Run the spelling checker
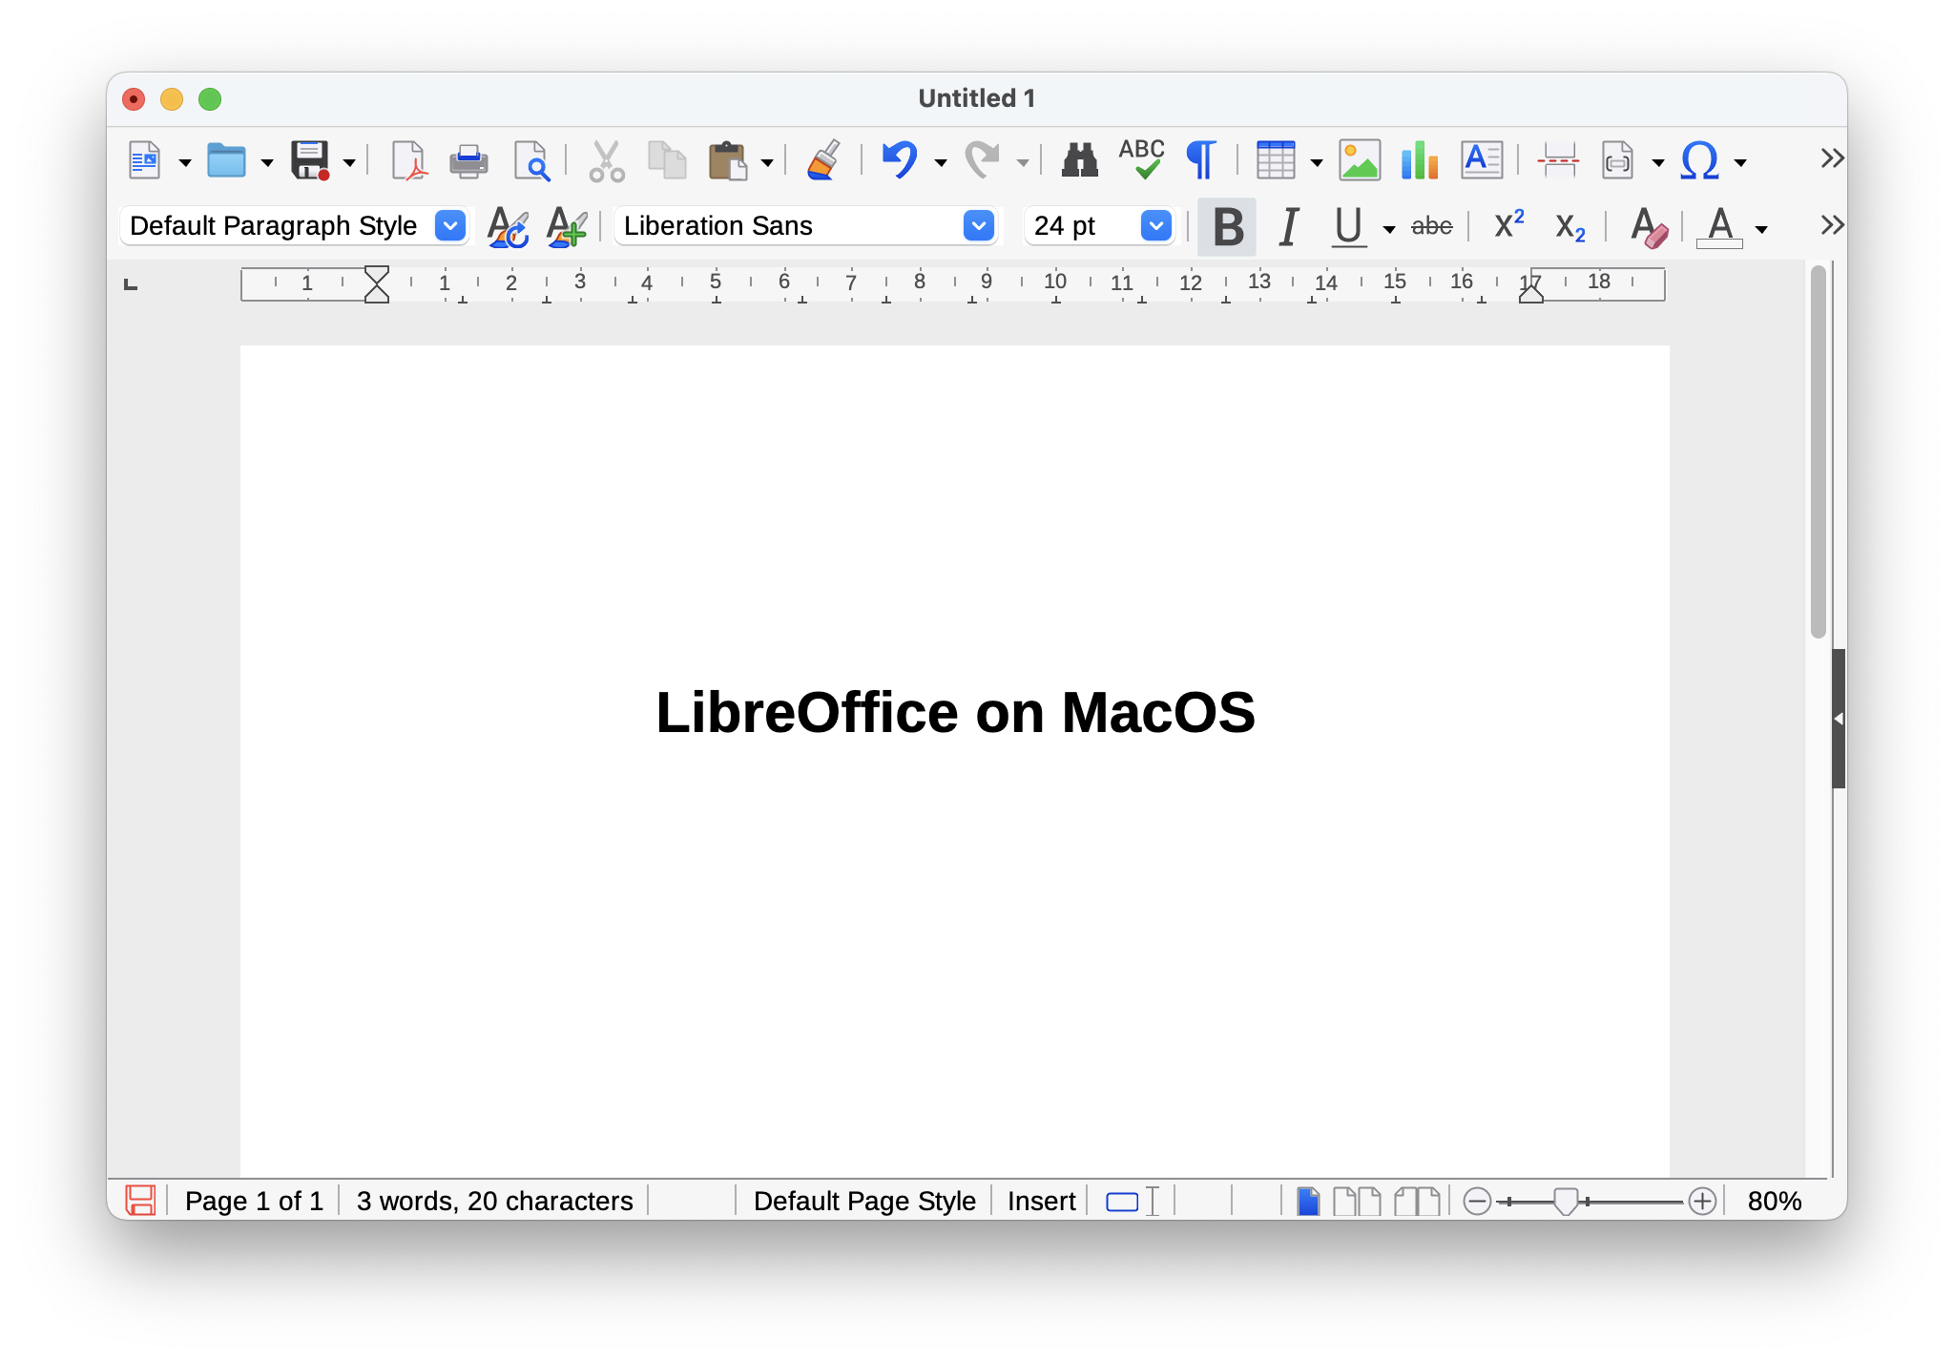This screenshot has width=1954, height=1361. coord(1142,159)
